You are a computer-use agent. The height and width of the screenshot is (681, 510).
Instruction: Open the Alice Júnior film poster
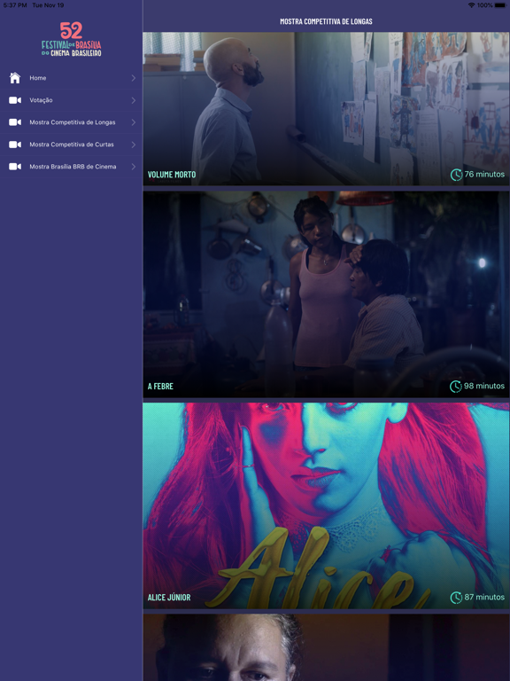pyautogui.click(x=326, y=505)
